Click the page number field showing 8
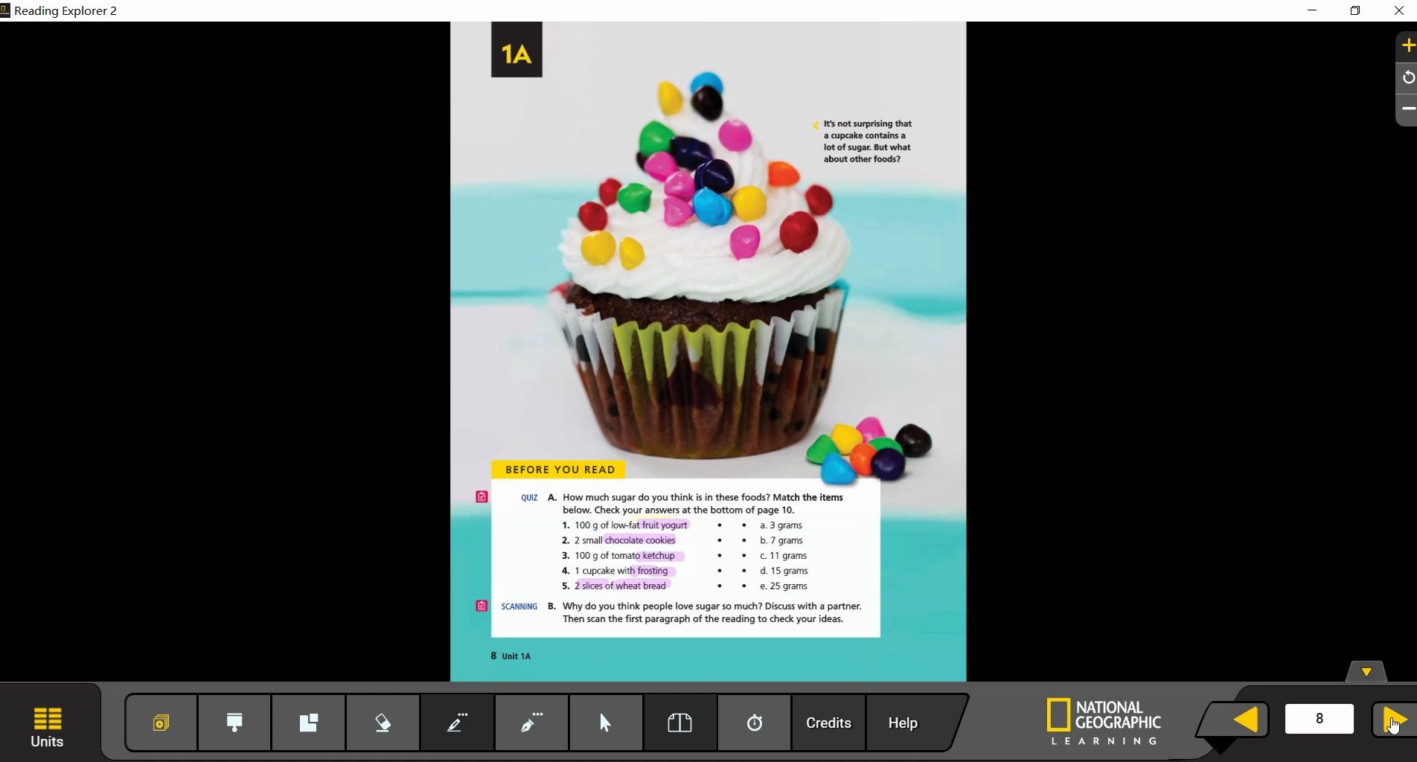 click(x=1319, y=719)
